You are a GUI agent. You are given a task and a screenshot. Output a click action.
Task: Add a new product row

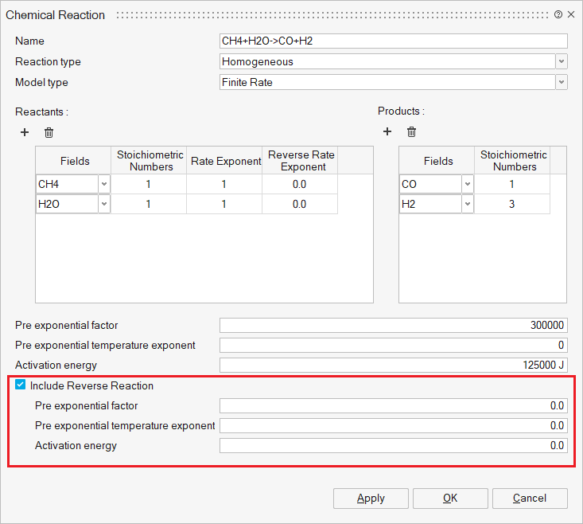click(387, 132)
